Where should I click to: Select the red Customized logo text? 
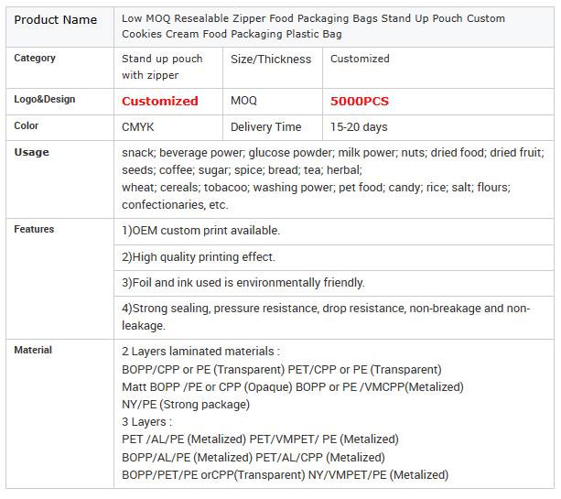pyautogui.click(x=160, y=101)
